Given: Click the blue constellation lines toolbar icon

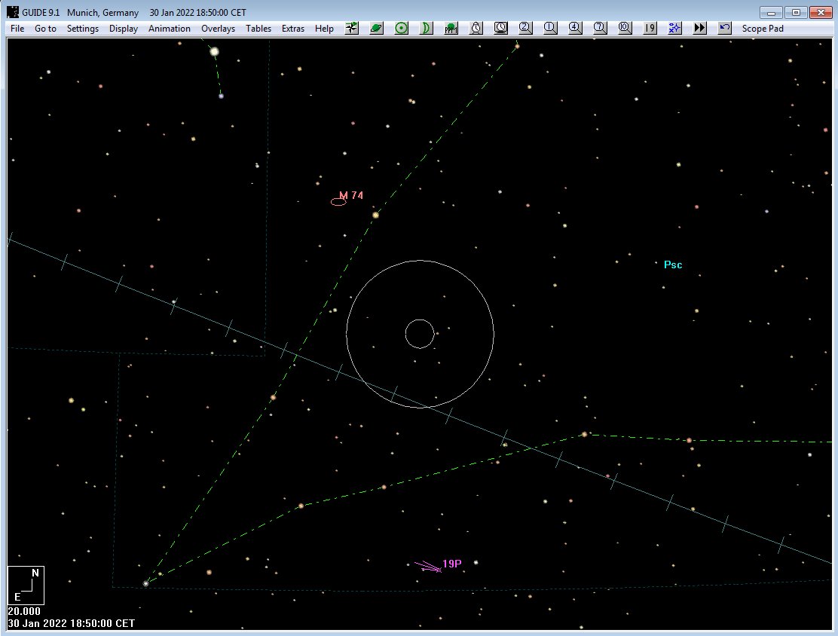Looking at the screenshot, I should point(674,28).
